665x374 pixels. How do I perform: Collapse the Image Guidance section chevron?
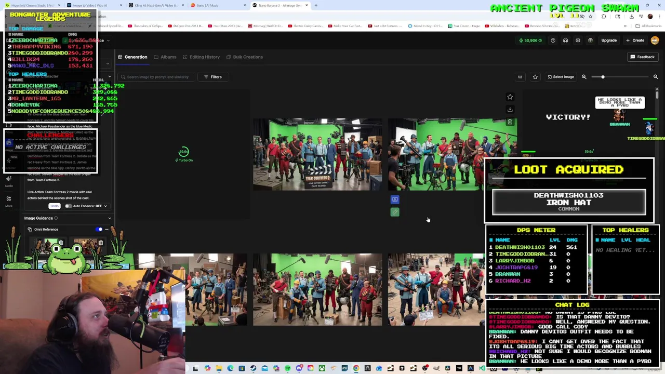tap(109, 218)
